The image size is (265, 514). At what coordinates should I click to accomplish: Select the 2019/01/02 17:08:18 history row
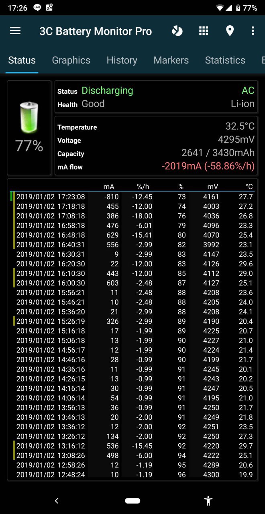coord(132,216)
